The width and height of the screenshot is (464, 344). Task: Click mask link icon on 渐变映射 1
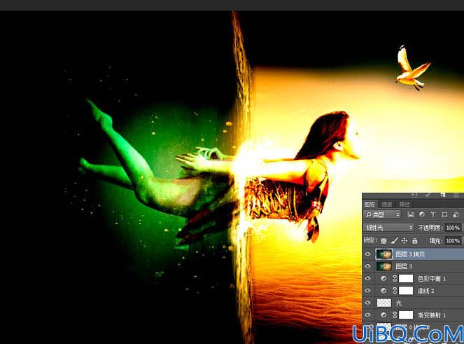click(395, 315)
